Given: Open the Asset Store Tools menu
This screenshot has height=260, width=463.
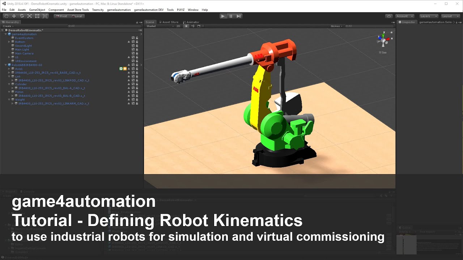Looking at the screenshot, I should (x=78, y=10).
